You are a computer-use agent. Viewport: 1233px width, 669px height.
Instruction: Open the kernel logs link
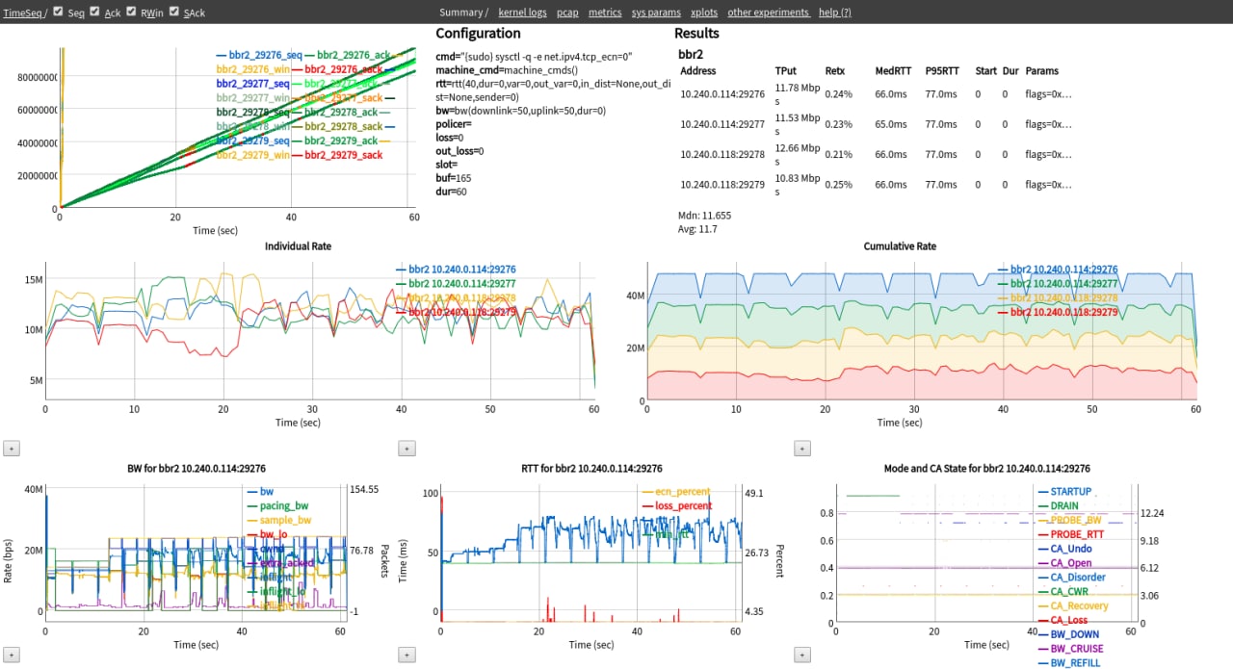point(522,13)
